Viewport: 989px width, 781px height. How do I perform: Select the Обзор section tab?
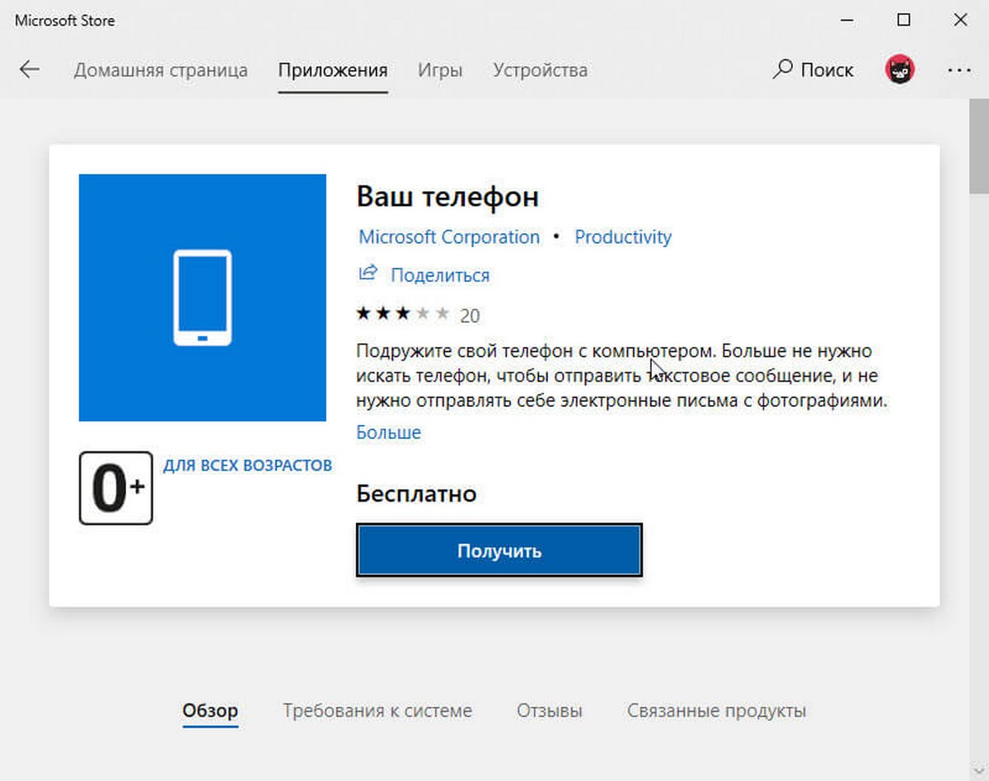tap(210, 710)
